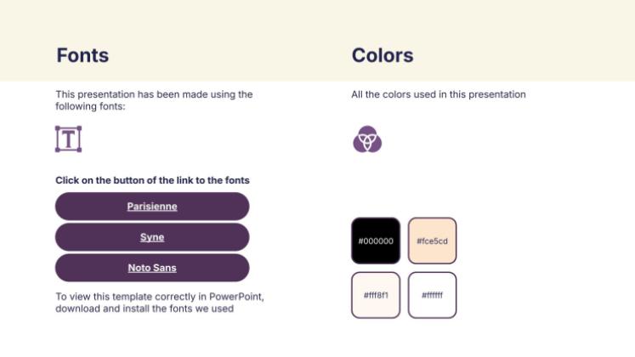Select the peach #fce5cd color swatch
Viewport: 635px width, 357px height.
point(432,241)
